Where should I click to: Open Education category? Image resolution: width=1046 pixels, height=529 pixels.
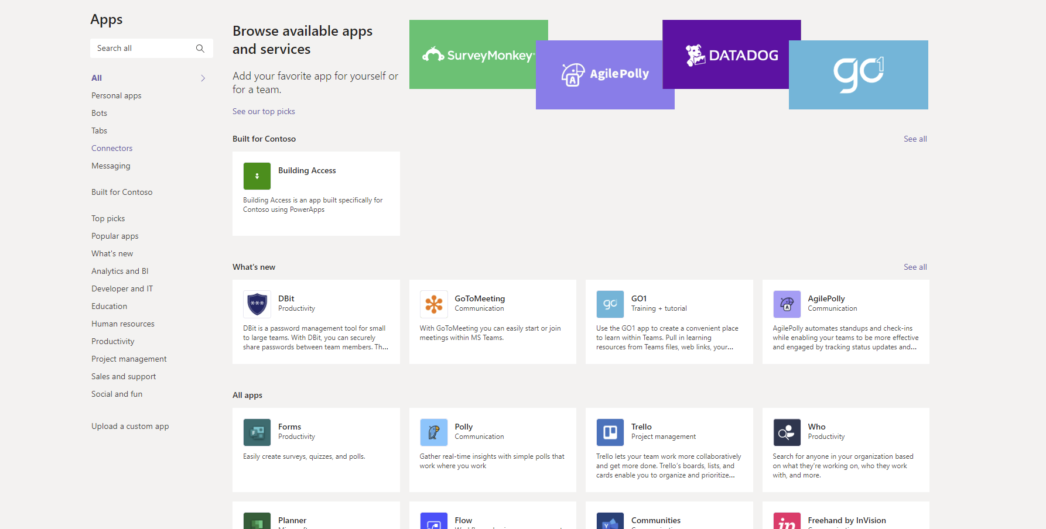110,306
